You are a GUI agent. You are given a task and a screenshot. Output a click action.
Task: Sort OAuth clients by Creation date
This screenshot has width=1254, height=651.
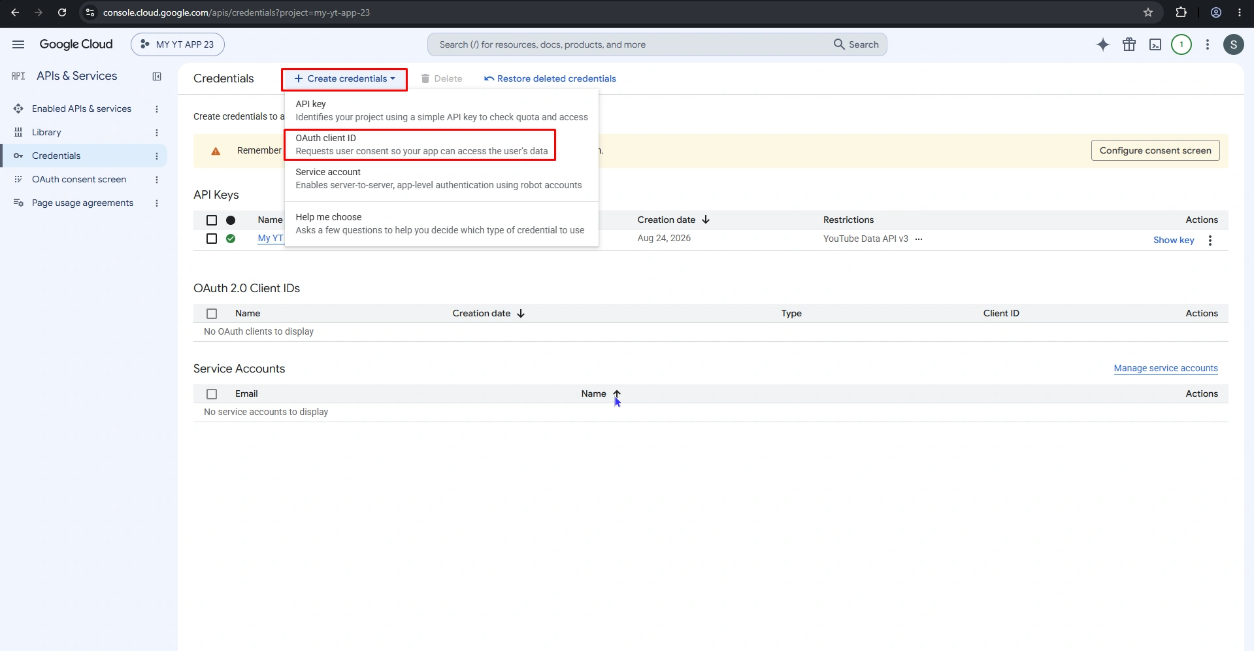tap(488, 313)
